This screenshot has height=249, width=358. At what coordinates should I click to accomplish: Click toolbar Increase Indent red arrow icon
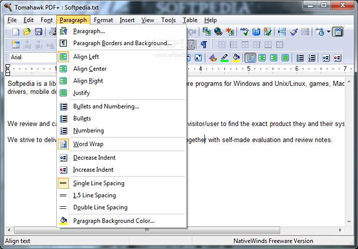[x=337, y=58]
